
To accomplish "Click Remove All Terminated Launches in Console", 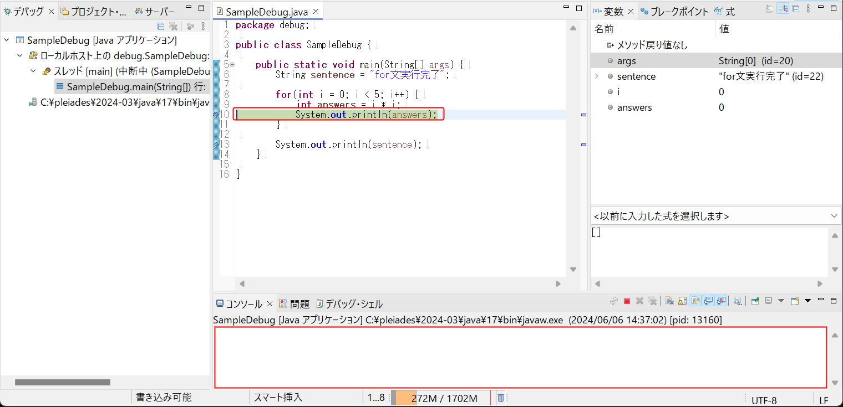I will point(652,301).
